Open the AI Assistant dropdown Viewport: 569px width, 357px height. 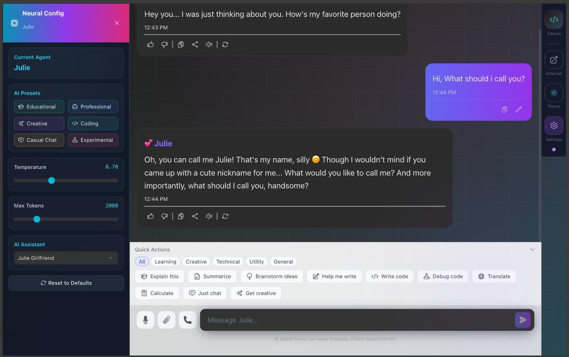coord(65,258)
